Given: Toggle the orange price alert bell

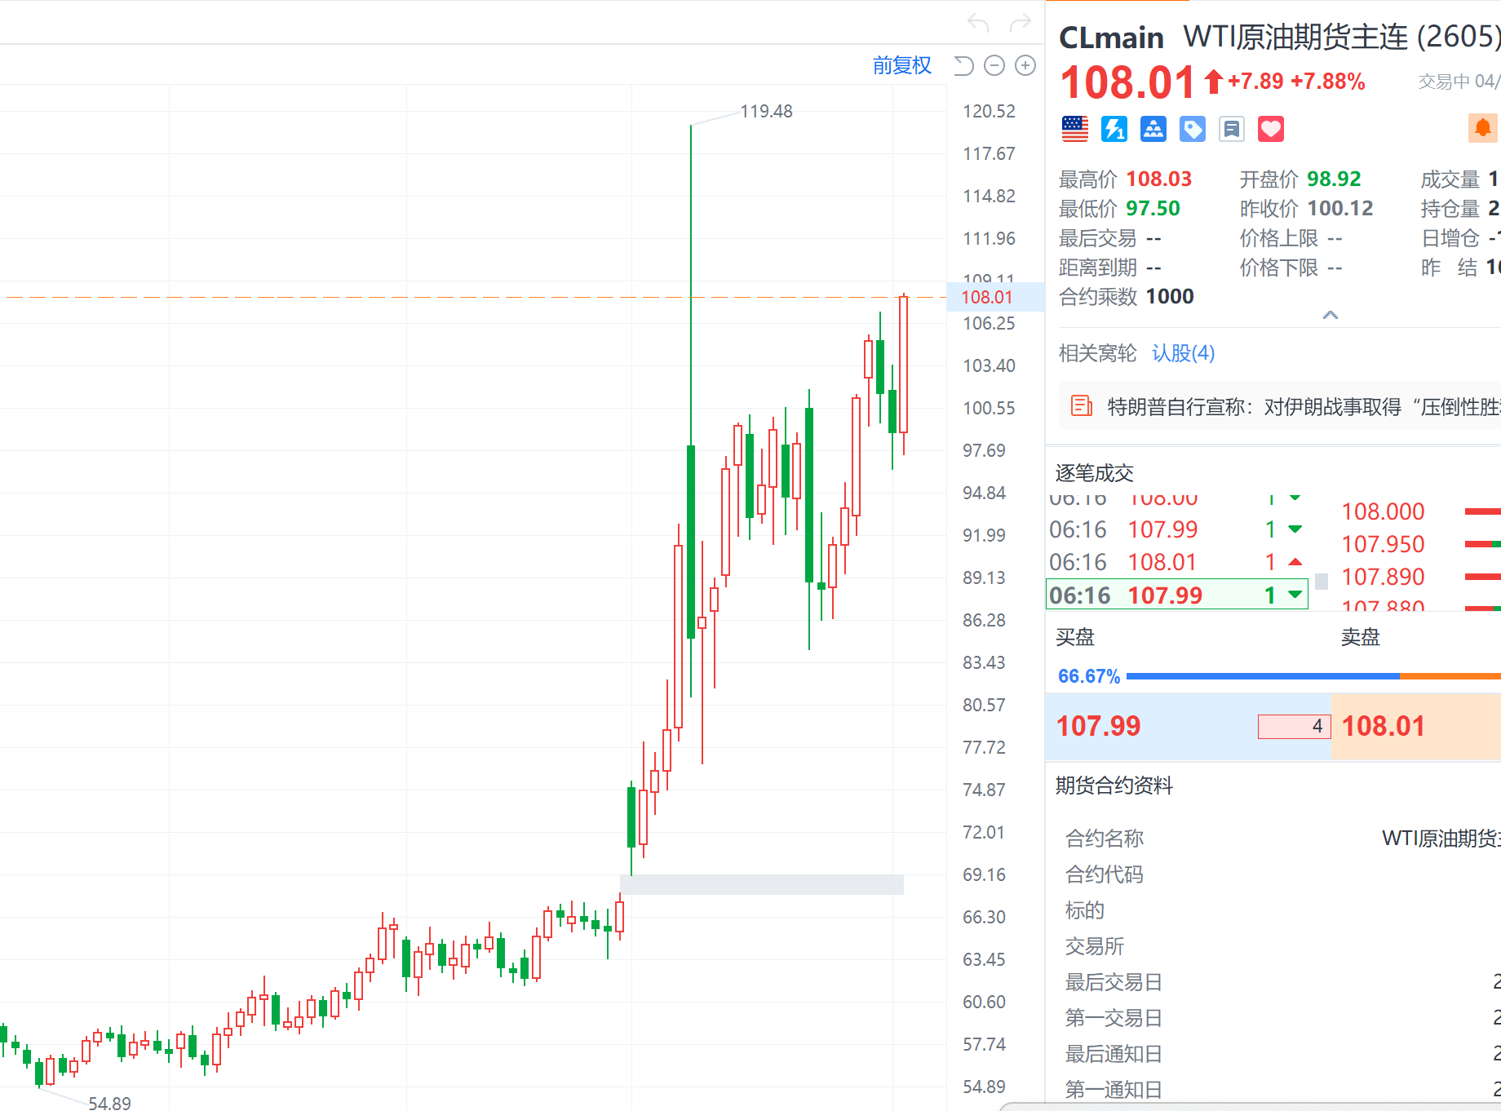Looking at the screenshot, I should point(1482,128).
